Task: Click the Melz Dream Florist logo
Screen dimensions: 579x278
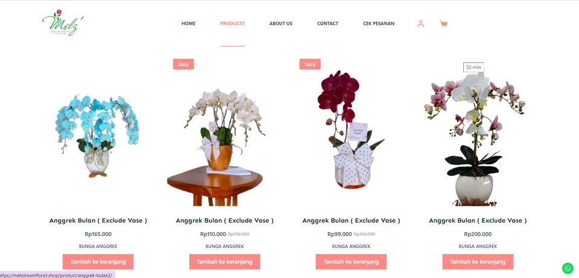Action: click(62, 23)
